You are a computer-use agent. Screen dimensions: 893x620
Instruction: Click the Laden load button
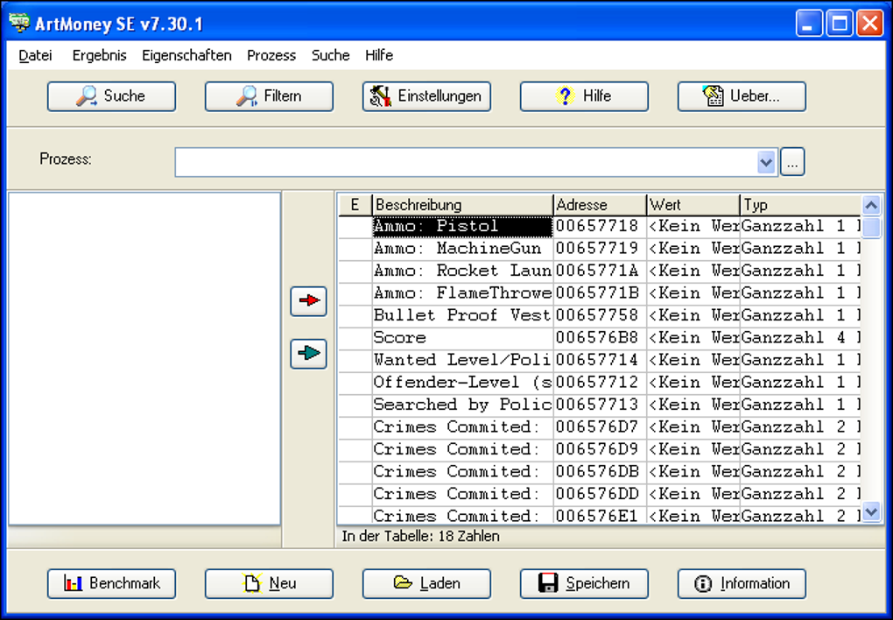(426, 583)
